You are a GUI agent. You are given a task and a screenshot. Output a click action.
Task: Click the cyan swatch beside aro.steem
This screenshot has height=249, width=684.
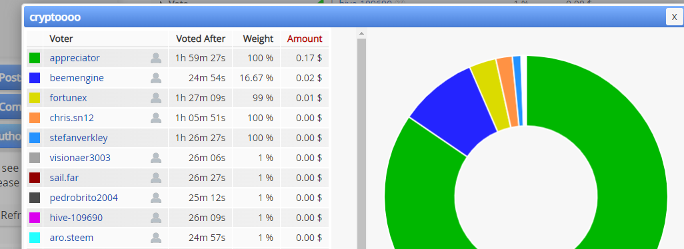coord(35,238)
